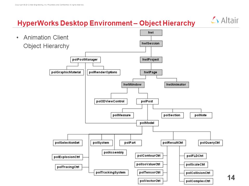This screenshot has width=249, height=186.
Task: Click the Altair copyright notice text
Action: [49, 5]
